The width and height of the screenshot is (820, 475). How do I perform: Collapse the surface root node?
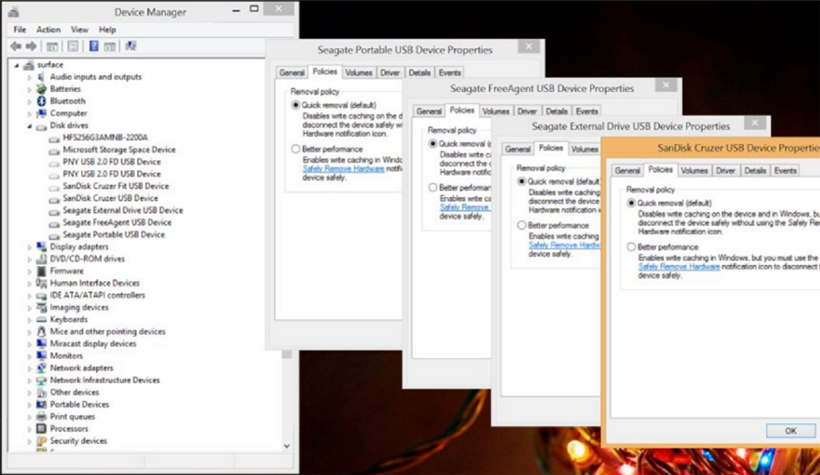(x=17, y=66)
